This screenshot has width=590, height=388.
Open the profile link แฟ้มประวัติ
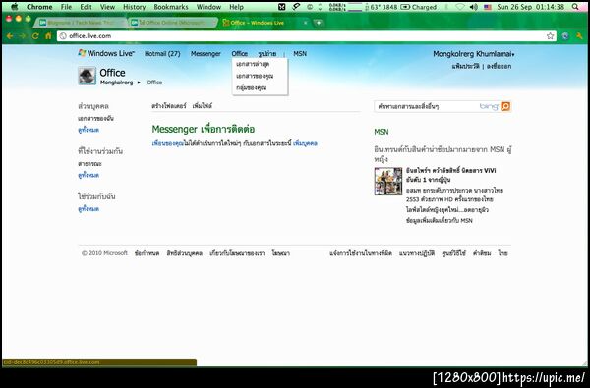click(465, 66)
